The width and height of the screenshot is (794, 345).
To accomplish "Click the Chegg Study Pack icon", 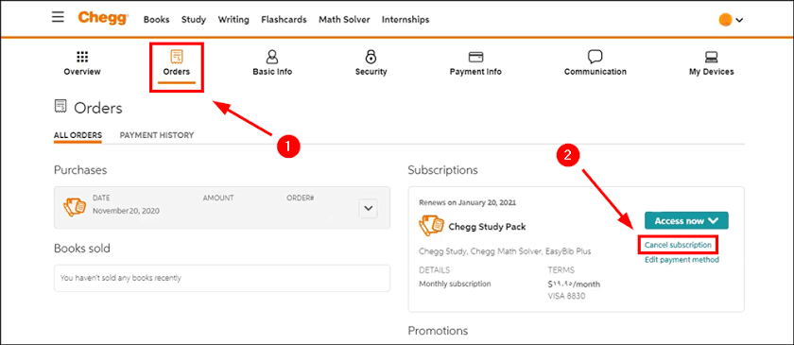I will (x=432, y=226).
